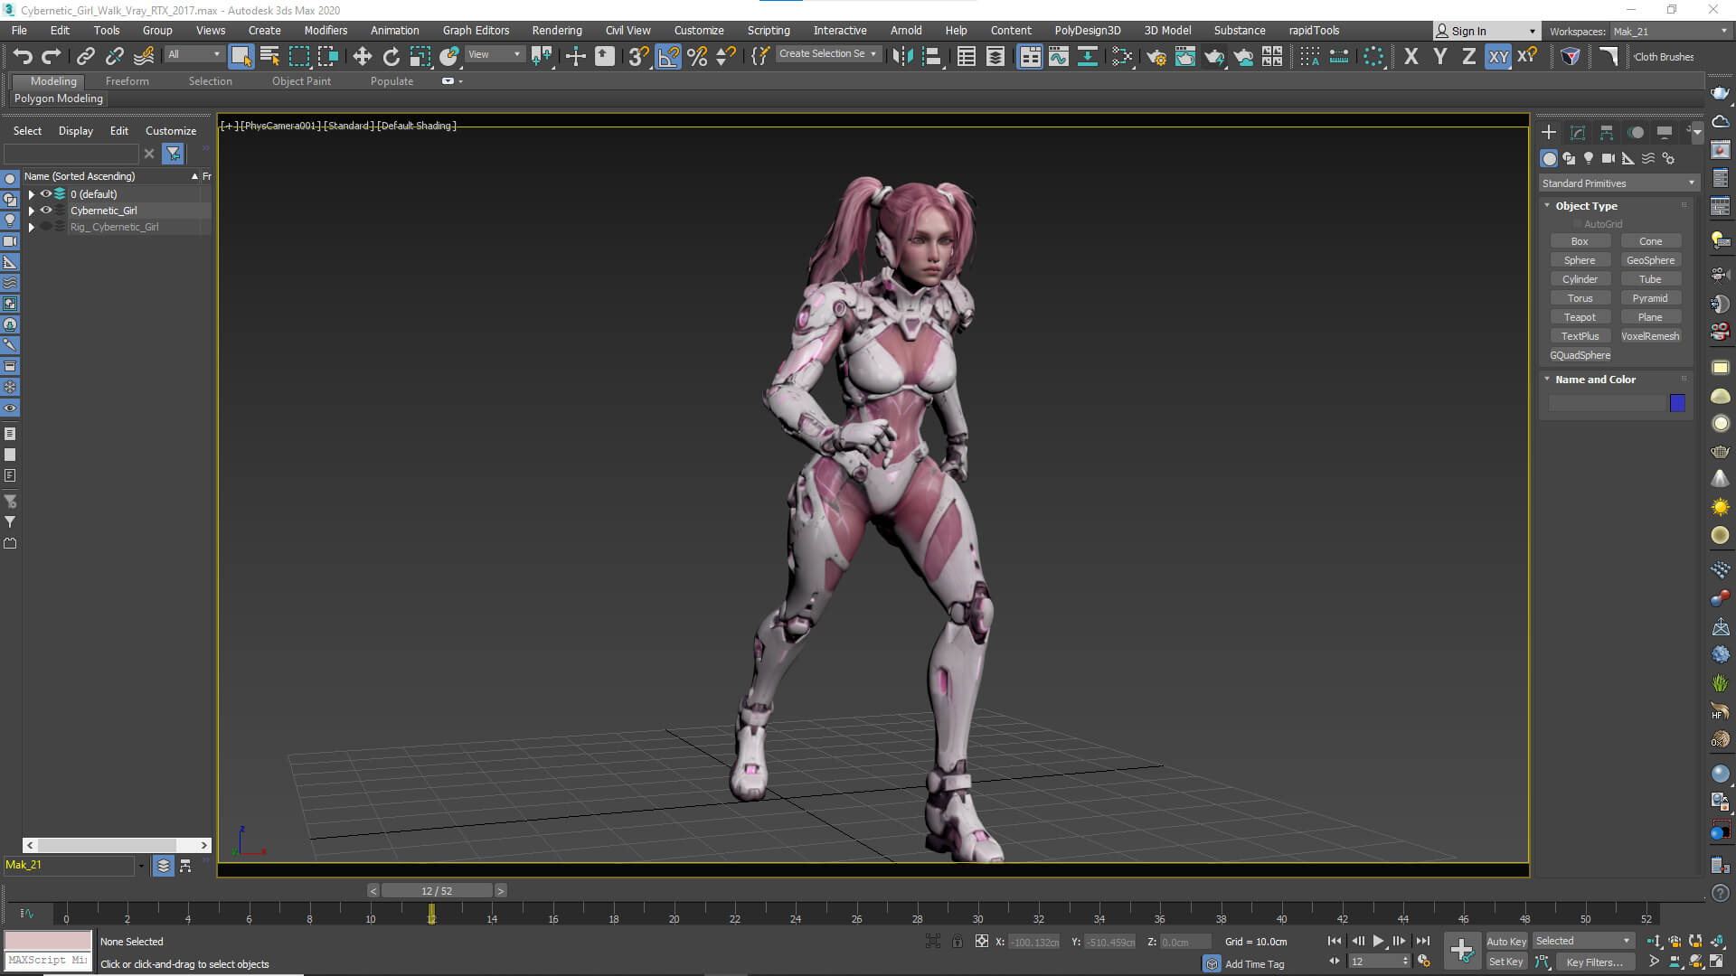Open the Graph Editors menu
Image resolution: width=1736 pixels, height=976 pixels.
point(476,31)
